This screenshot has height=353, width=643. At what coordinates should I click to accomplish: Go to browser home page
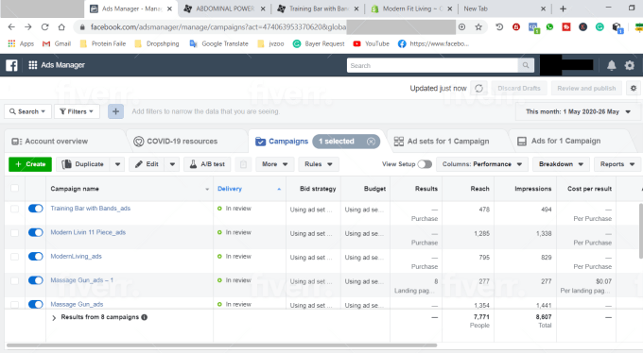pyautogui.click(x=61, y=27)
